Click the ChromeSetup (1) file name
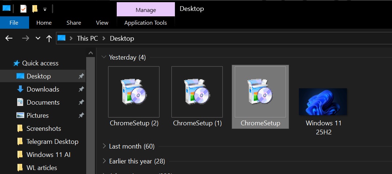 [197, 123]
